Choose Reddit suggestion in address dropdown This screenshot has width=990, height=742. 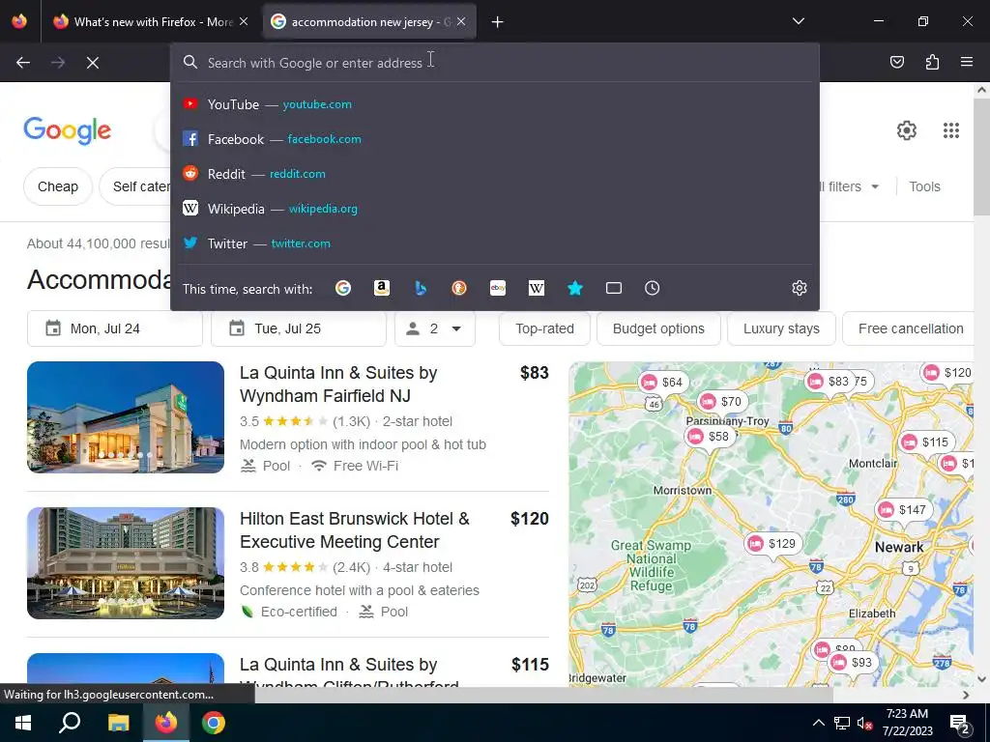click(495, 174)
